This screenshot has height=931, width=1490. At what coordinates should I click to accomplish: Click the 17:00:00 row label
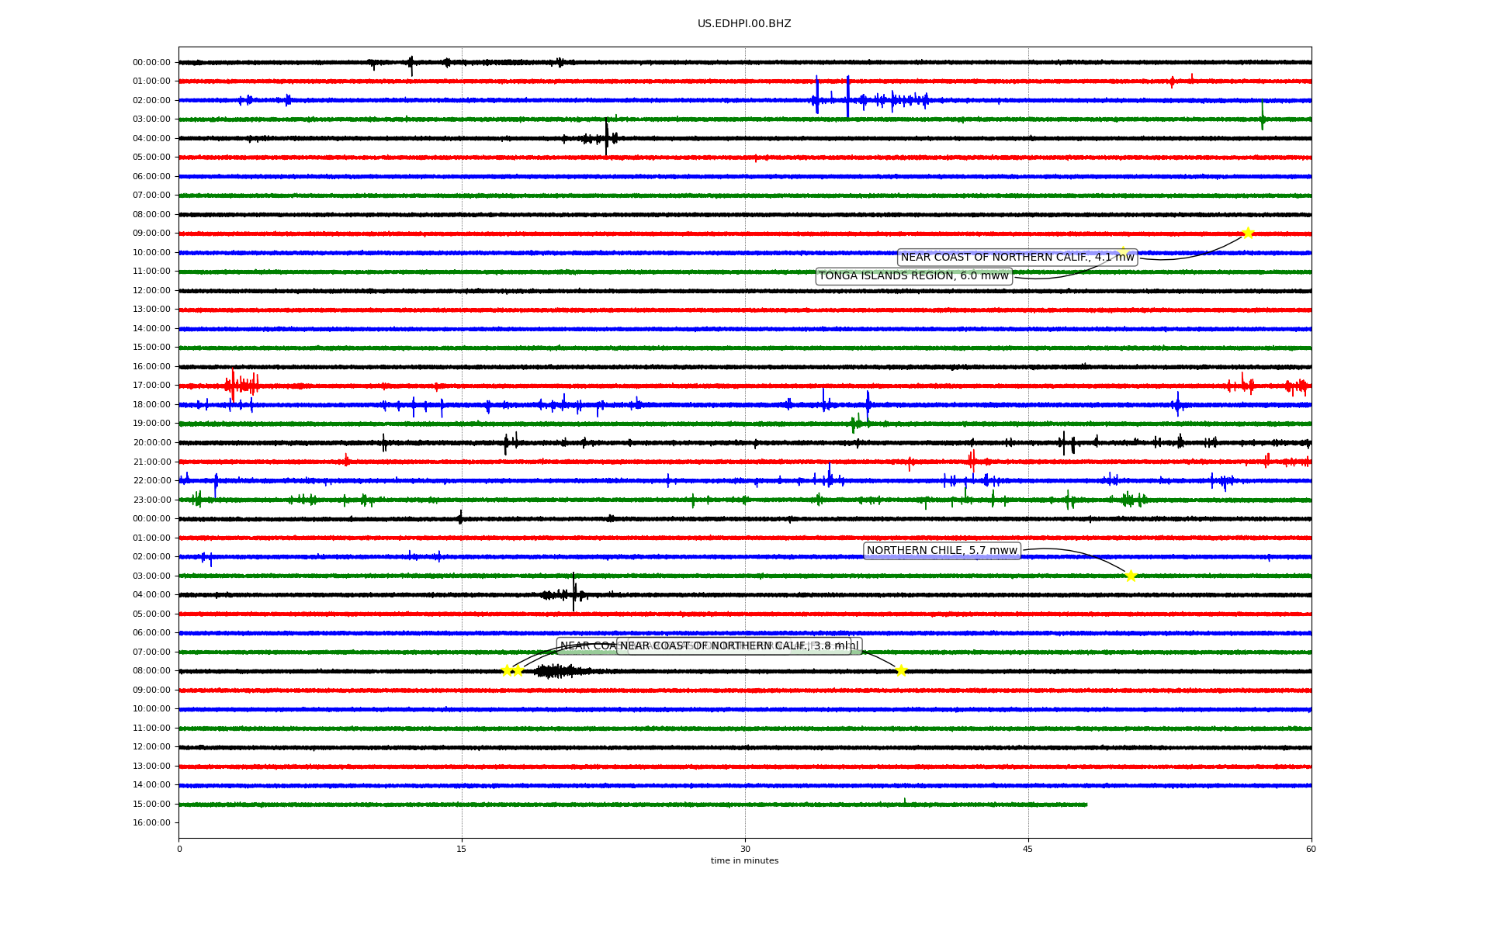coord(151,386)
